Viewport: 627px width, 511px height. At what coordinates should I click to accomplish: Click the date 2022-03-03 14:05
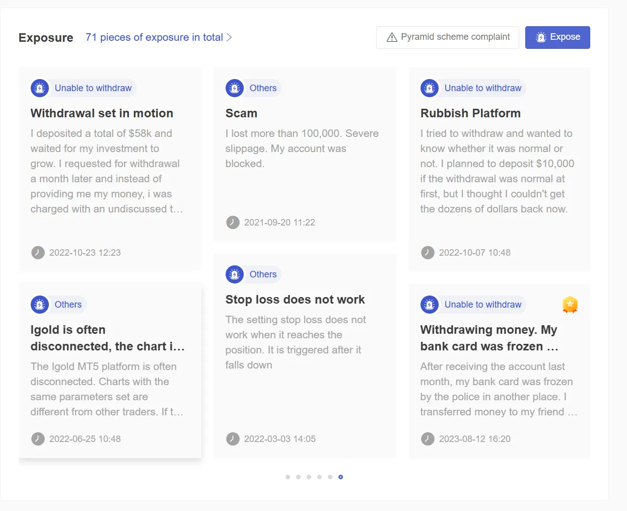(280, 439)
